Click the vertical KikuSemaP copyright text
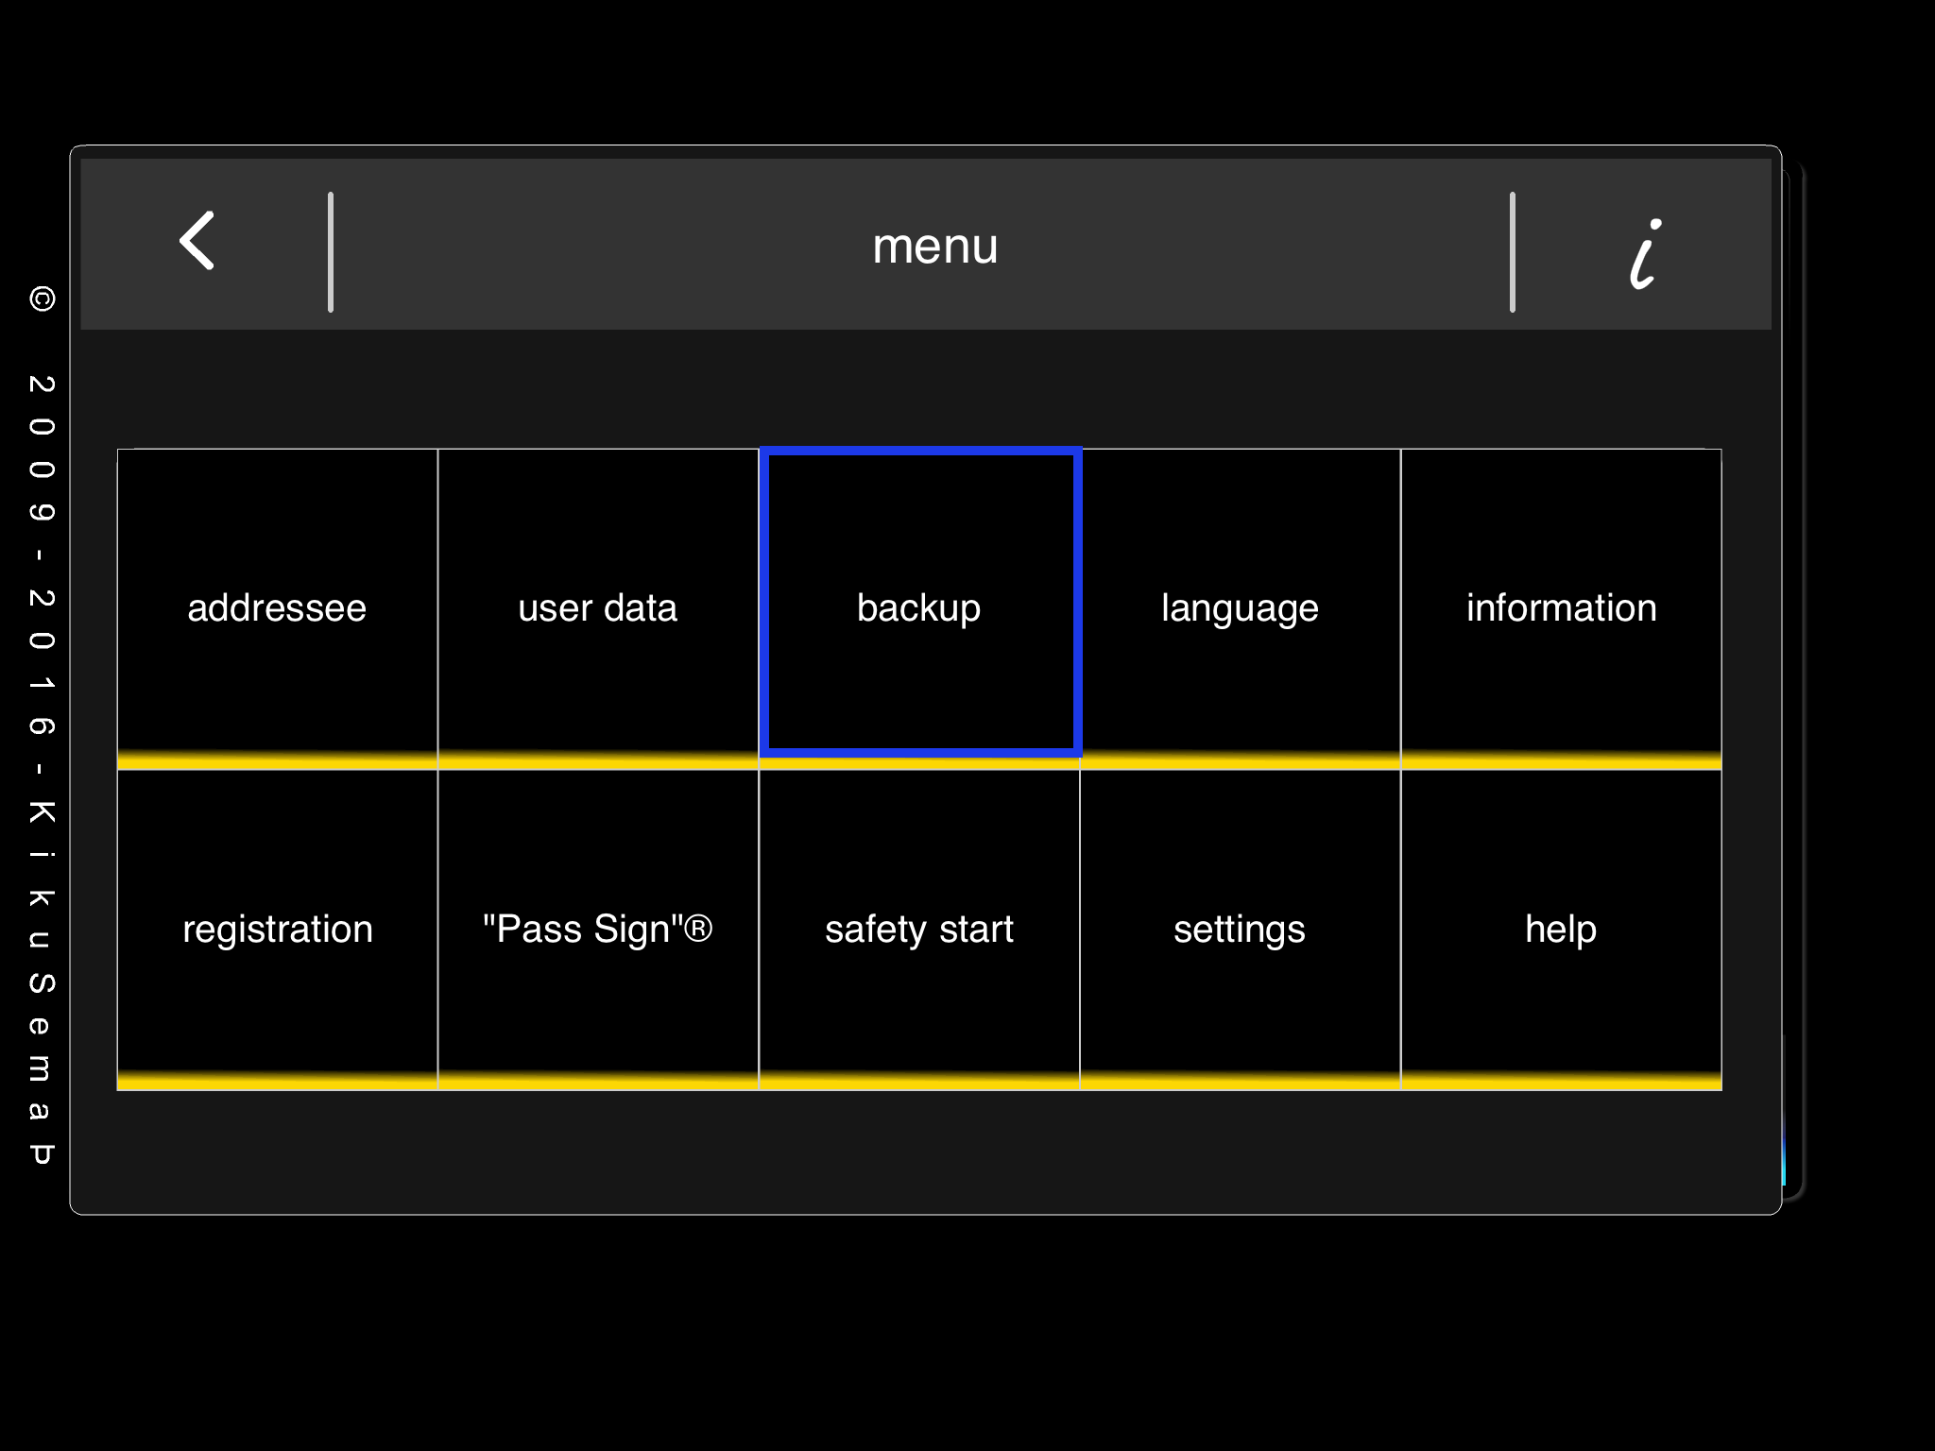This screenshot has width=1935, height=1451. click(x=42, y=725)
